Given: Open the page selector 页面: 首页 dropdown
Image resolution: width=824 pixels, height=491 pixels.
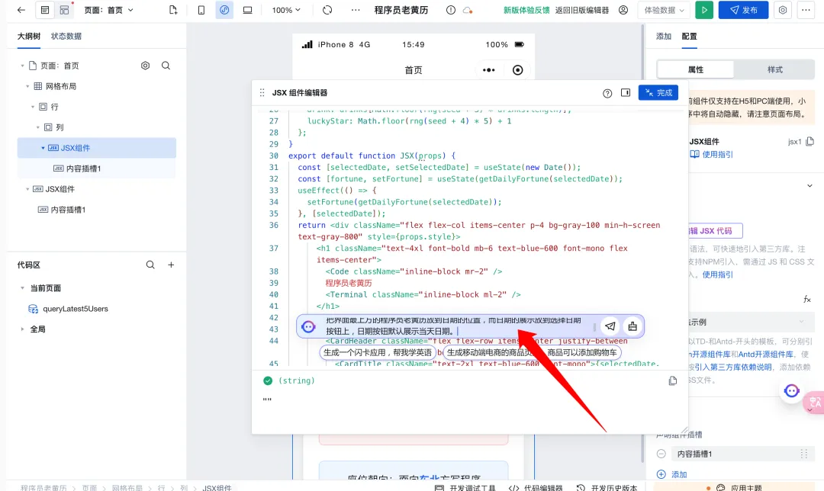Looking at the screenshot, I should (109, 10).
